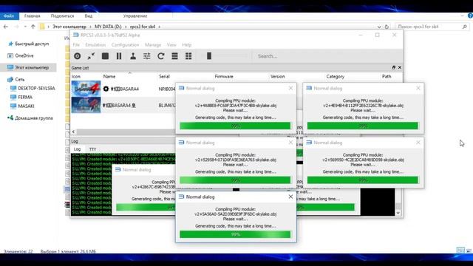Switch to the TTY tab

pos(92,149)
